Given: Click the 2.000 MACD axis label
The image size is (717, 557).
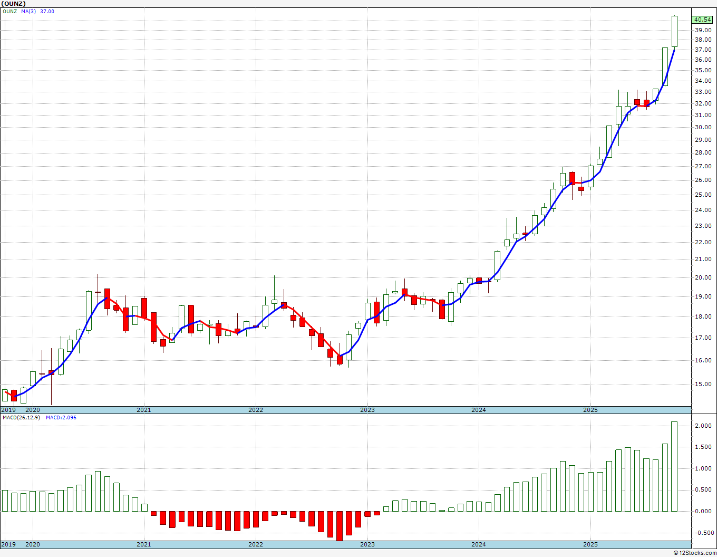Looking at the screenshot, I should 703,426.
